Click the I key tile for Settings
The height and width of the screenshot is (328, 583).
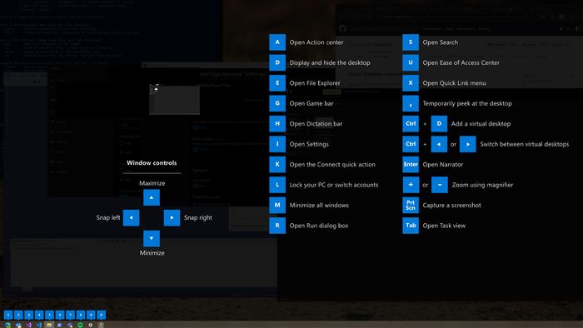[x=277, y=144]
